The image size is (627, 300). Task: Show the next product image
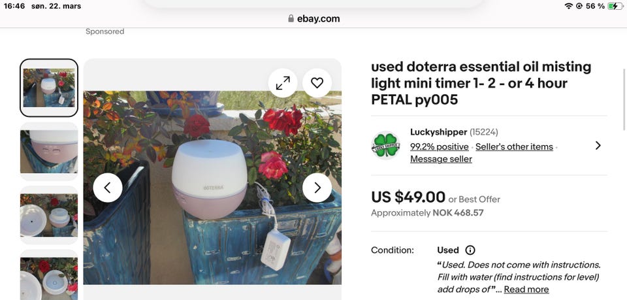click(317, 188)
